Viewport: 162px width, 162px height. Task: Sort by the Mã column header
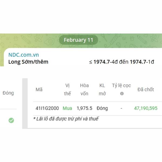point(39,90)
